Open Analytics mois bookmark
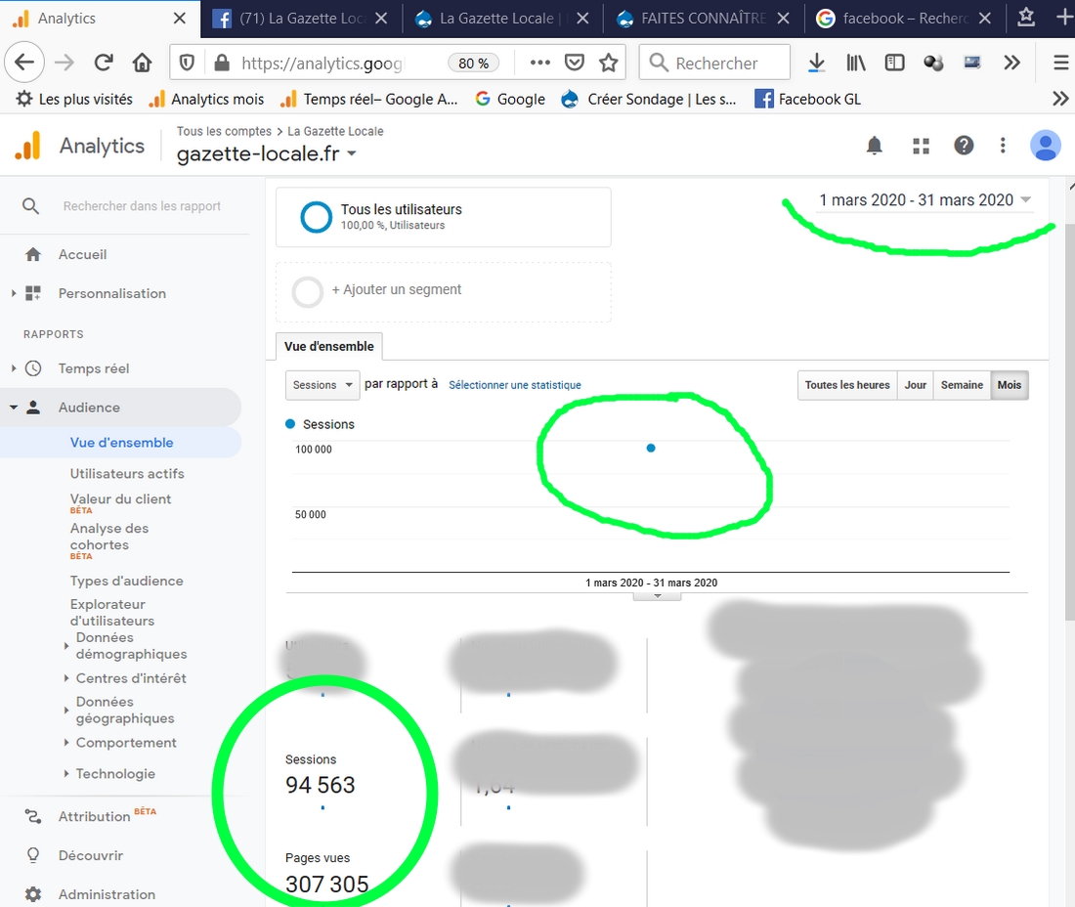The image size is (1075, 907). coord(206,99)
